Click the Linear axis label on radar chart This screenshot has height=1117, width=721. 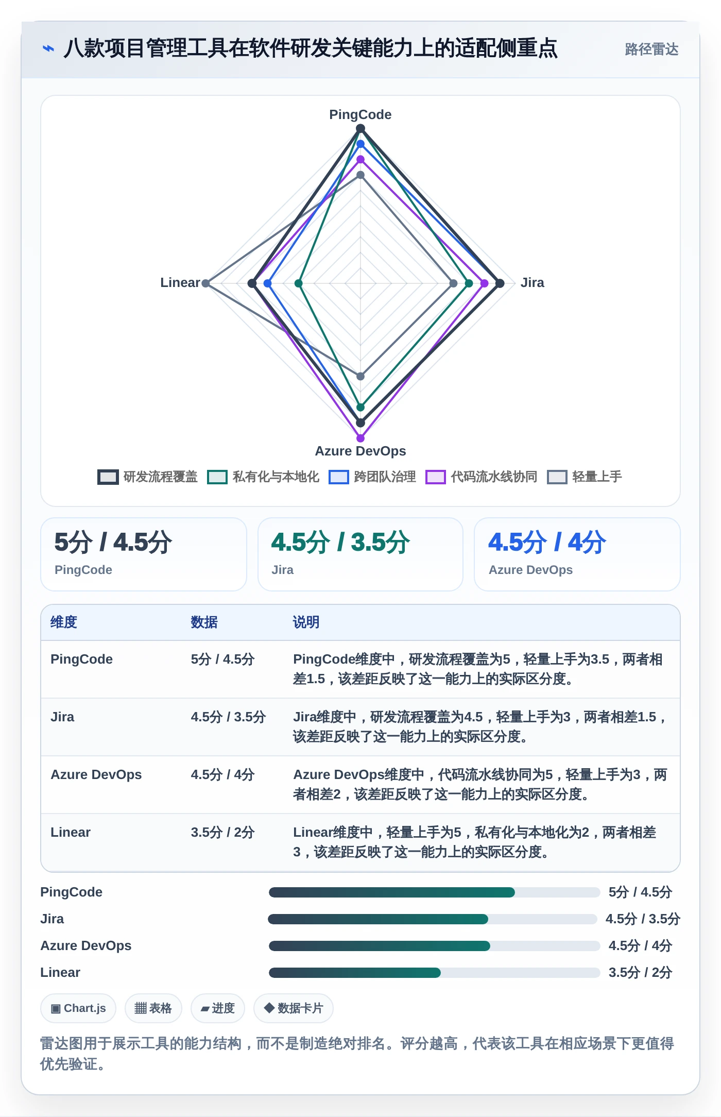point(180,283)
